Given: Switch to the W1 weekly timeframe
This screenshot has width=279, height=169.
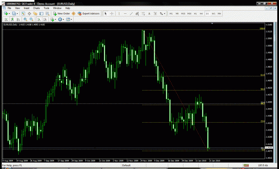Looking at the screenshot, I should coord(213,13).
